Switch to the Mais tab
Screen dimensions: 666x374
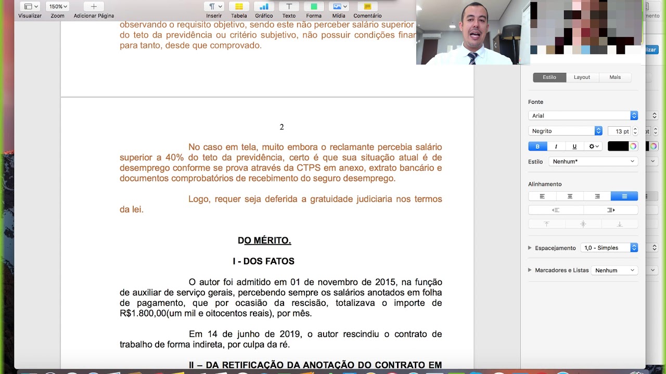pos(615,77)
